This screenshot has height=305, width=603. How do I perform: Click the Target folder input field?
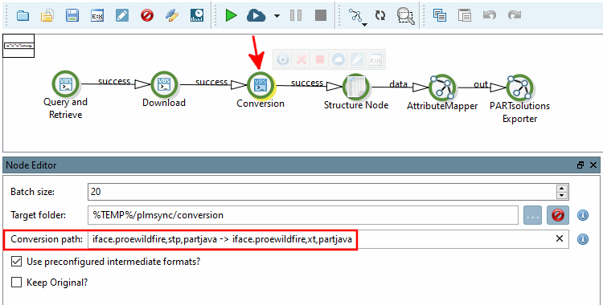click(303, 215)
